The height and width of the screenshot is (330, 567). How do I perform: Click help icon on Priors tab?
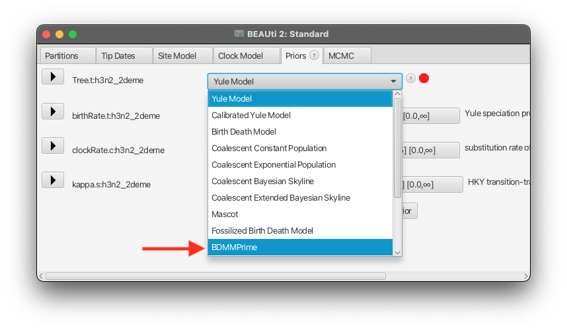click(x=315, y=55)
